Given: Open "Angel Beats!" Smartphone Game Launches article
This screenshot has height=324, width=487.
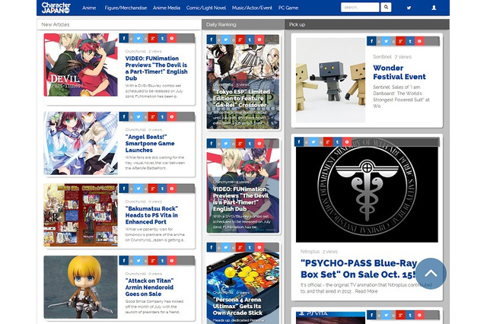Looking at the screenshot, I should [x=150, y=144].
